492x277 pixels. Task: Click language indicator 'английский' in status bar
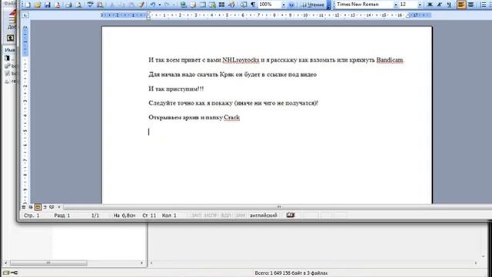263,215
